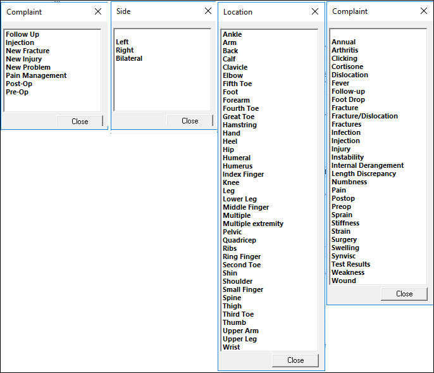This screenshot has width=434, height=373.
Task: Choose 'Hip' location
Action: pos(228,149)
